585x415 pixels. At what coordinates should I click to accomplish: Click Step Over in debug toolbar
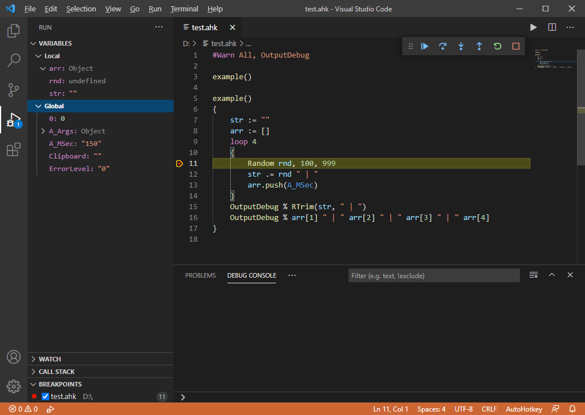click(442, 46)
